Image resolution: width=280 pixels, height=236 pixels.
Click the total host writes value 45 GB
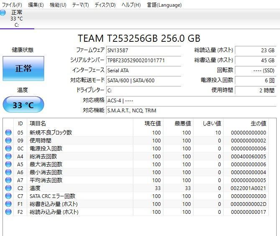pyautogui.click(x=255, y=60)
